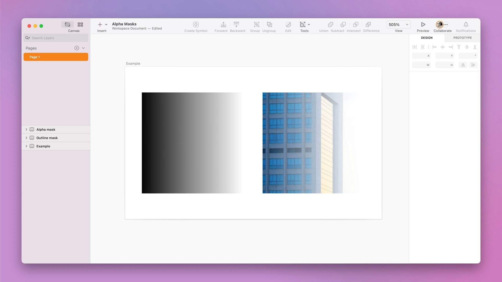Open the Insert menu arrow

click(x=106, y=25)
